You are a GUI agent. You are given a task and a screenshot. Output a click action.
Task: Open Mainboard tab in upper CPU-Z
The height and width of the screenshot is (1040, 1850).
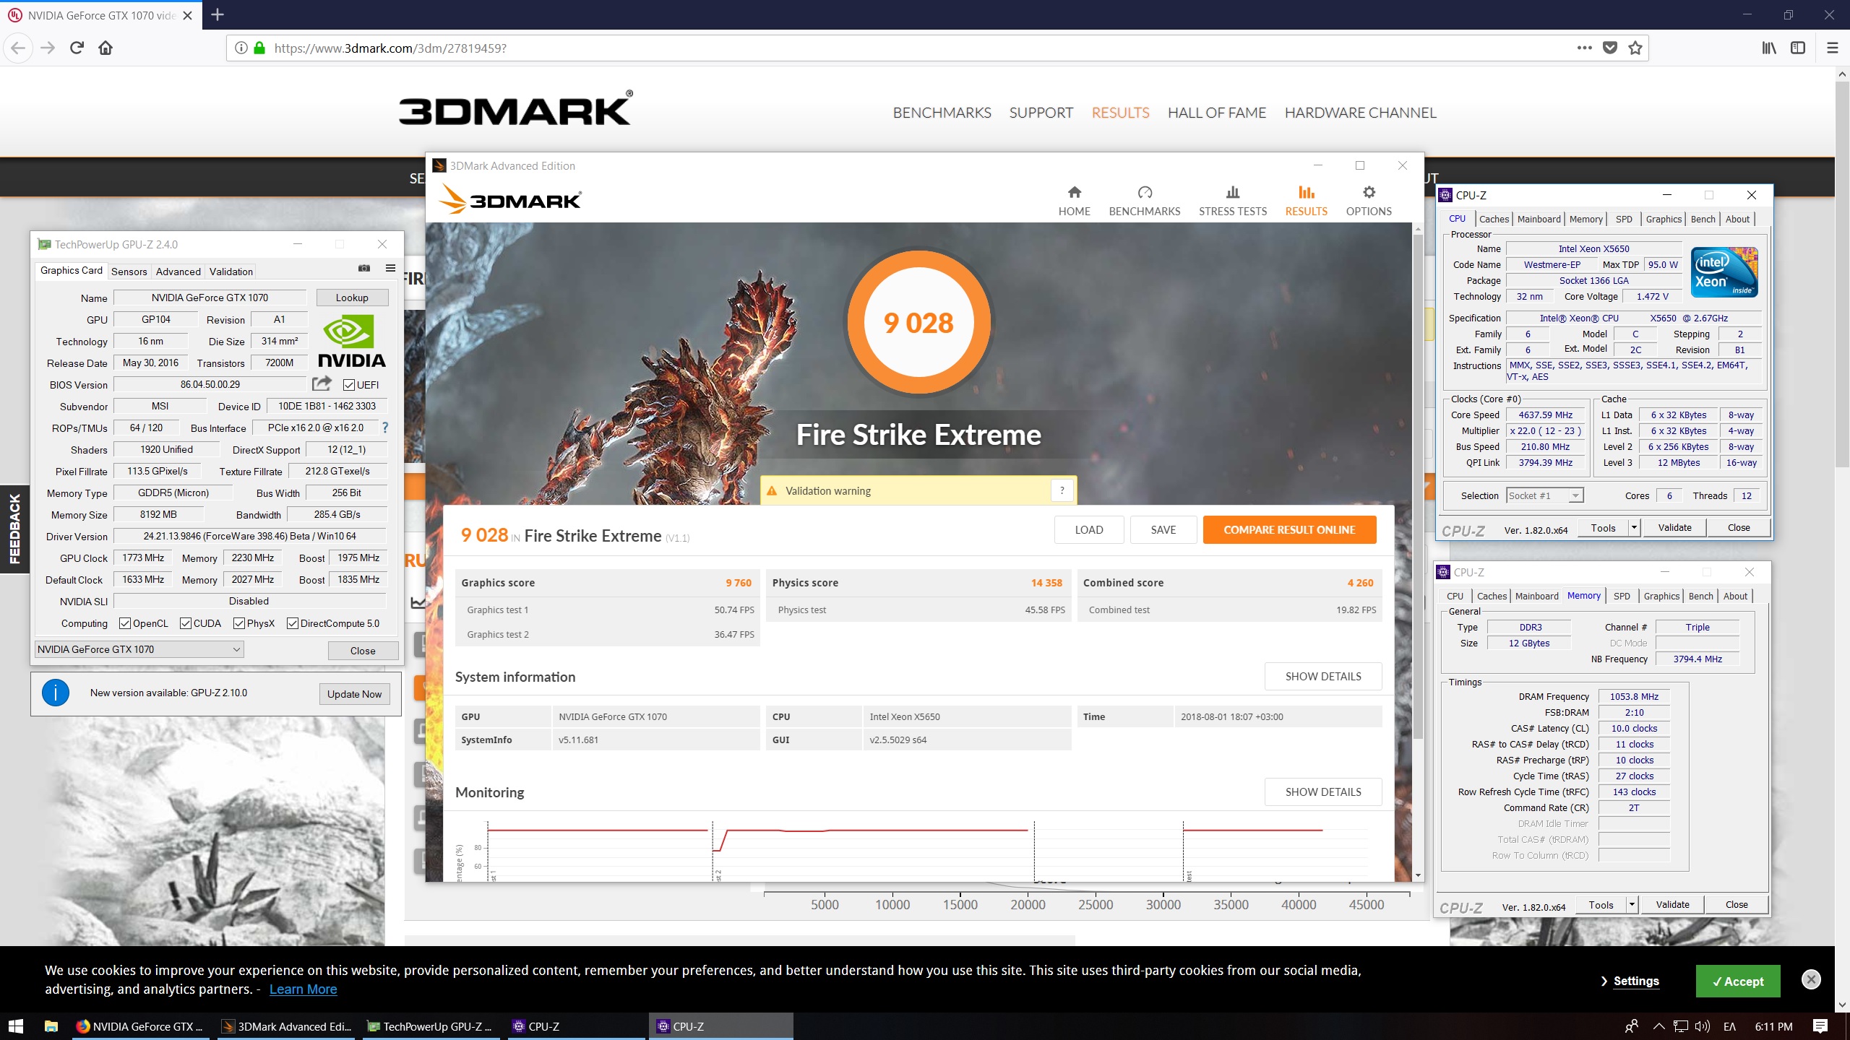tap(1539, 219)
